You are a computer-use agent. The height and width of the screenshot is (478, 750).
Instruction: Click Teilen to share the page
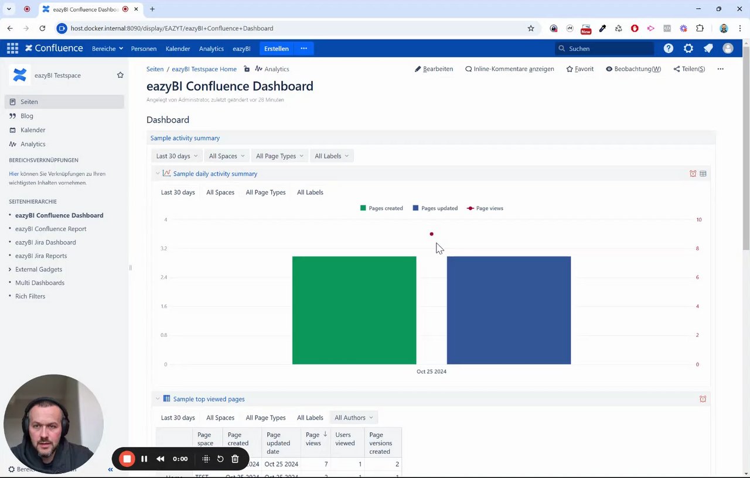pos(689,69)
